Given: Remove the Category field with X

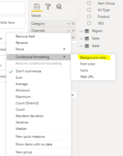Looking at the screenshot, I should (73, 24).
